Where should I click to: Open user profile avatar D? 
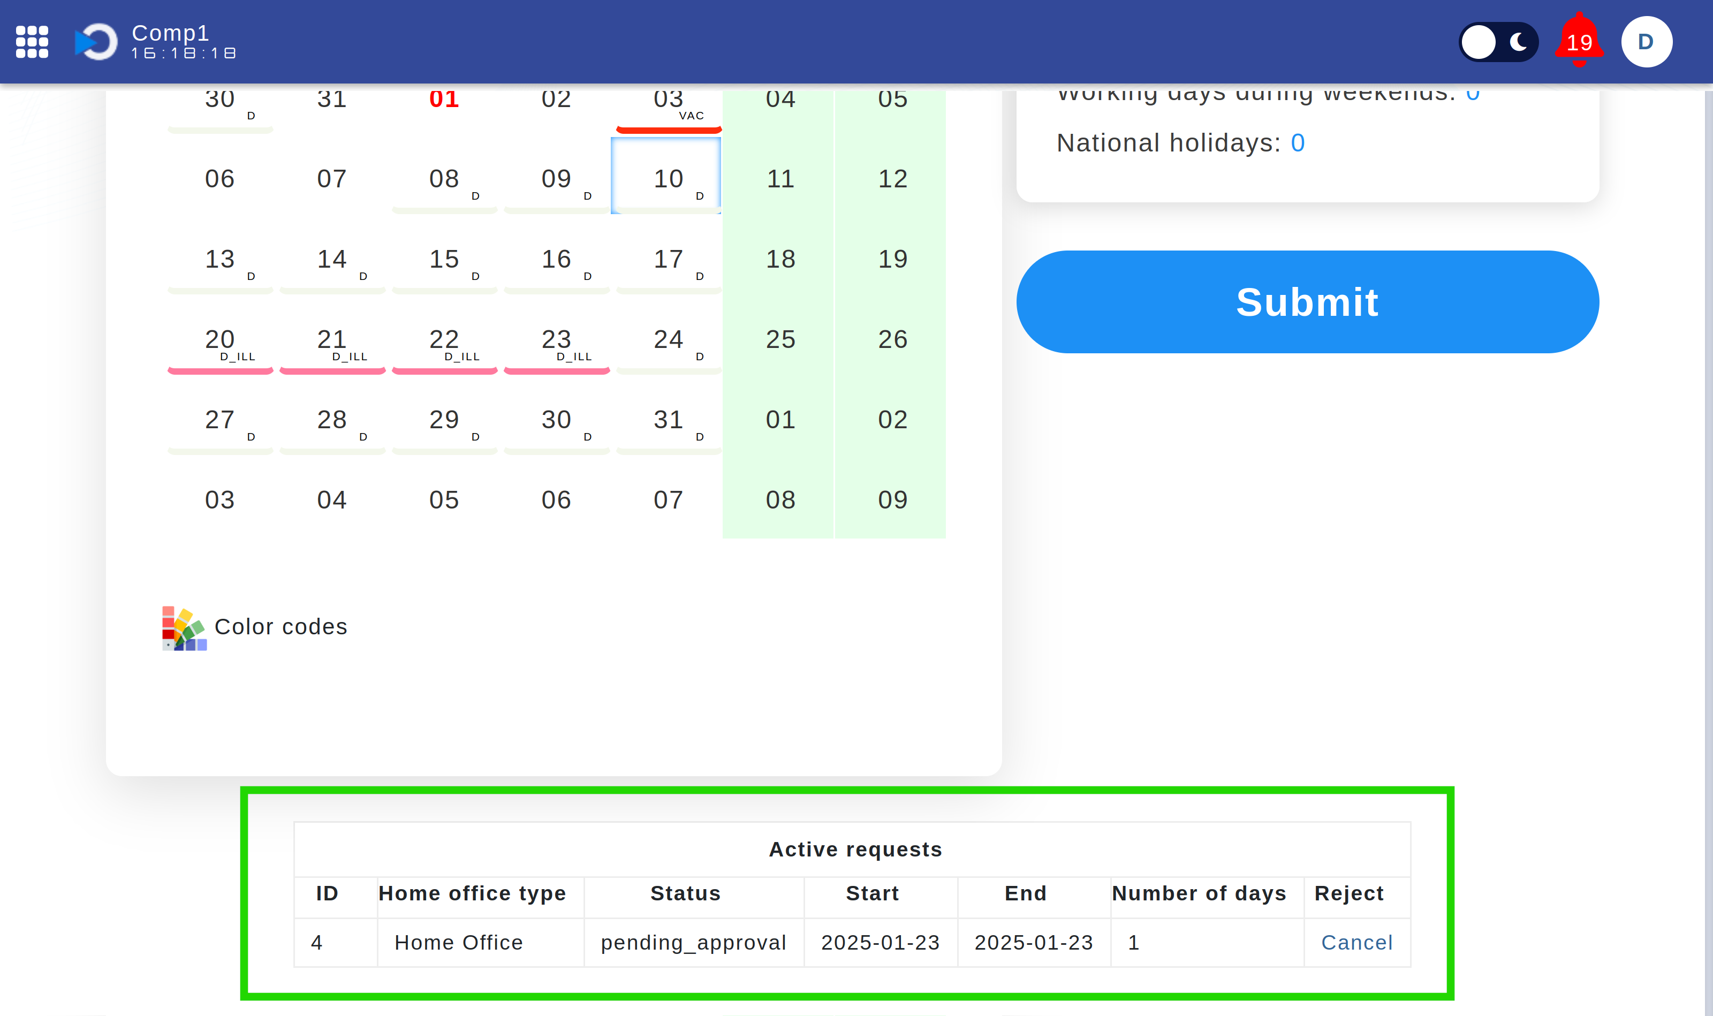(x=1646, y=42)
